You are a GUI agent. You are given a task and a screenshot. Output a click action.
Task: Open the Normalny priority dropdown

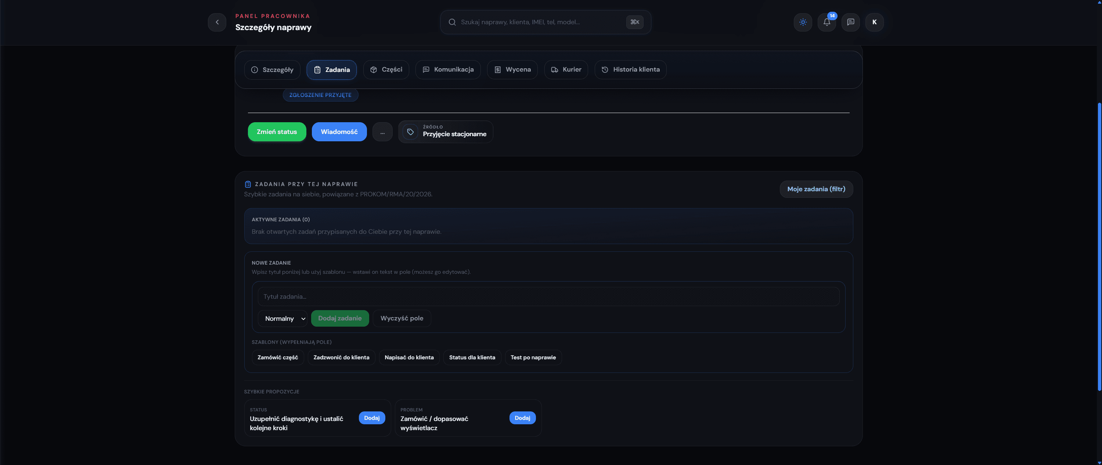(282, 319)
